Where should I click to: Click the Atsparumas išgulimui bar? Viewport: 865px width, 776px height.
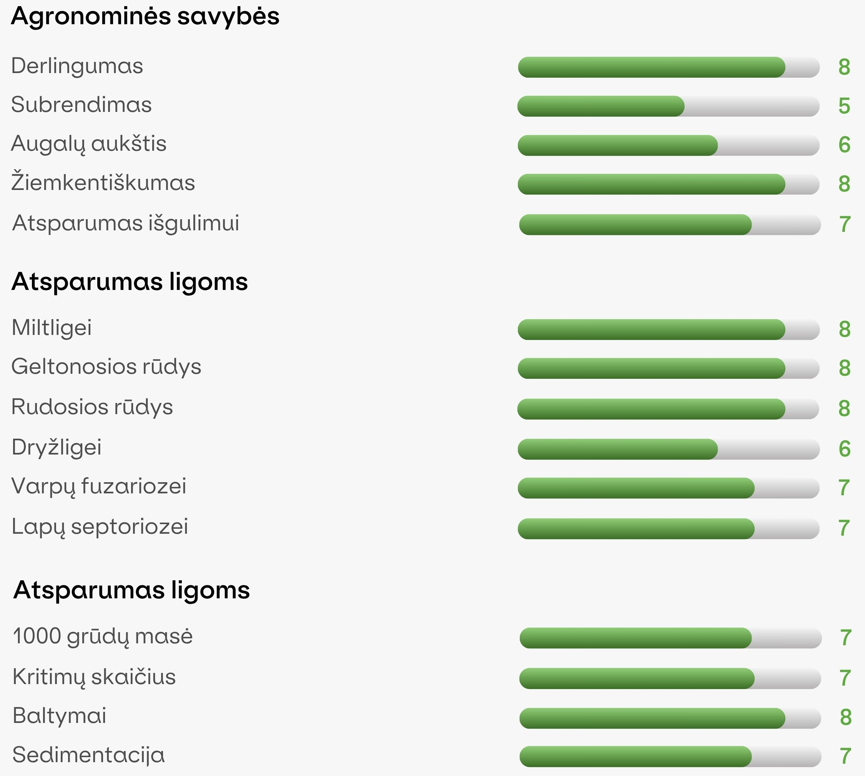coord(670,225)
